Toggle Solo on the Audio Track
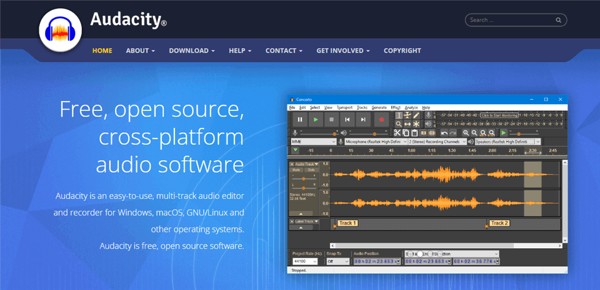This screenshot has height=290, width=600. pos(311,170)
